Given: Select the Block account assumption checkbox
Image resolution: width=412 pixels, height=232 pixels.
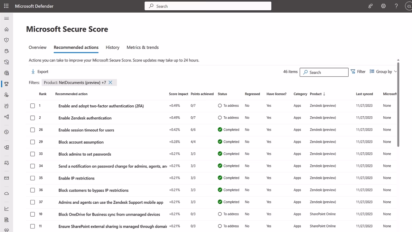Looking at the screenshot, I should click(x=33, y=142).
